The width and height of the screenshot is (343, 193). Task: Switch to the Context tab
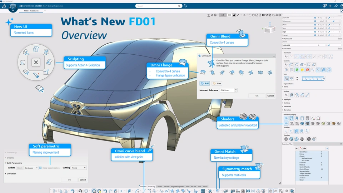point(159,187)
